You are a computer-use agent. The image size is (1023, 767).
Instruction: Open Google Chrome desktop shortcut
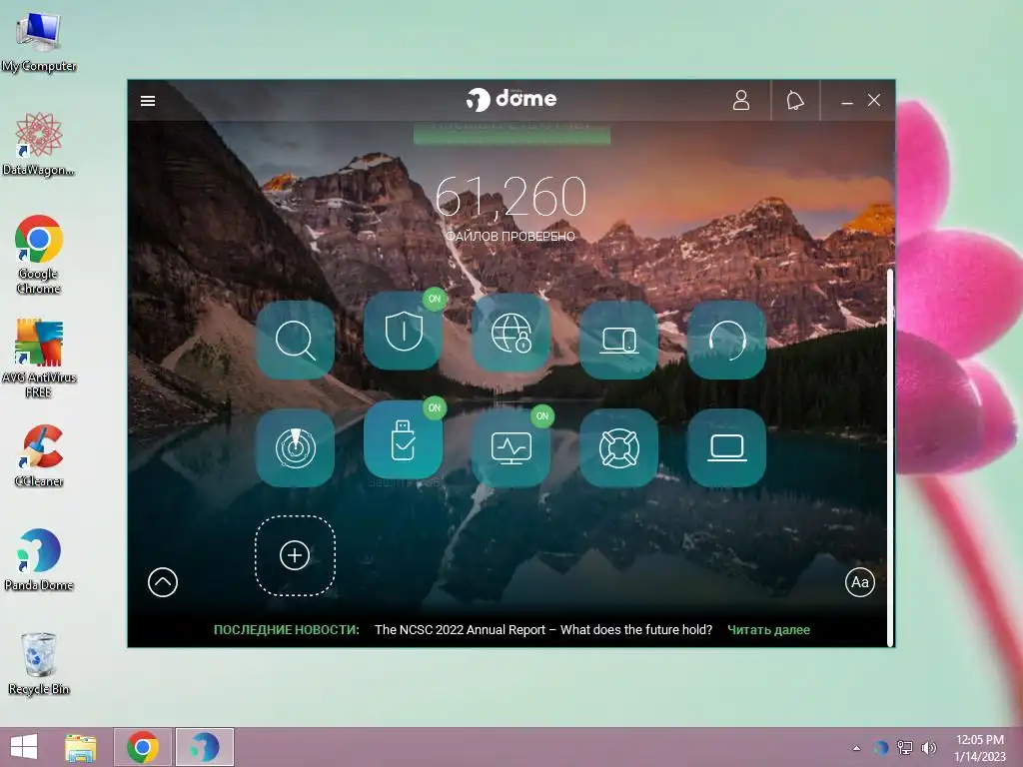[39, 255]
